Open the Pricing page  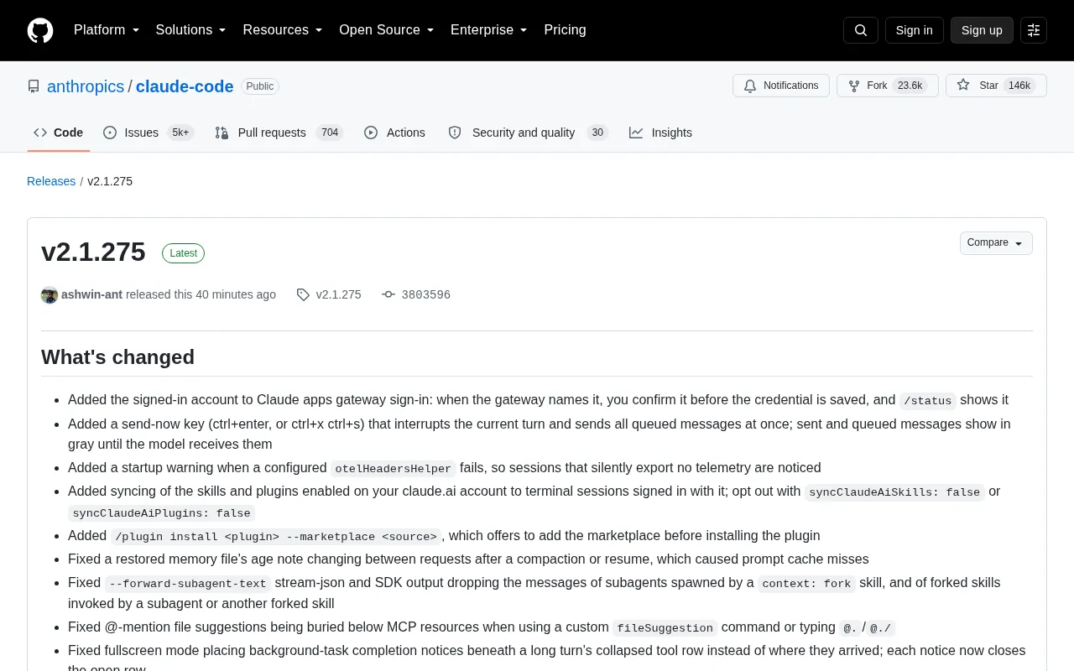[565, 30]
